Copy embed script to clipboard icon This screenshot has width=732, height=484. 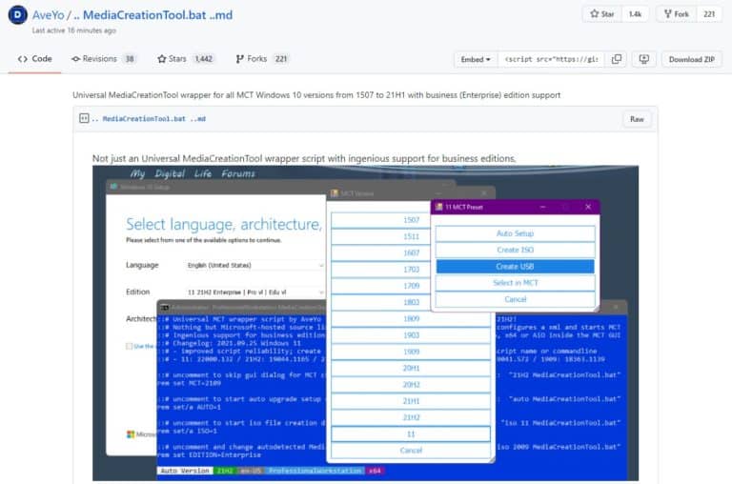pos(617,59)
